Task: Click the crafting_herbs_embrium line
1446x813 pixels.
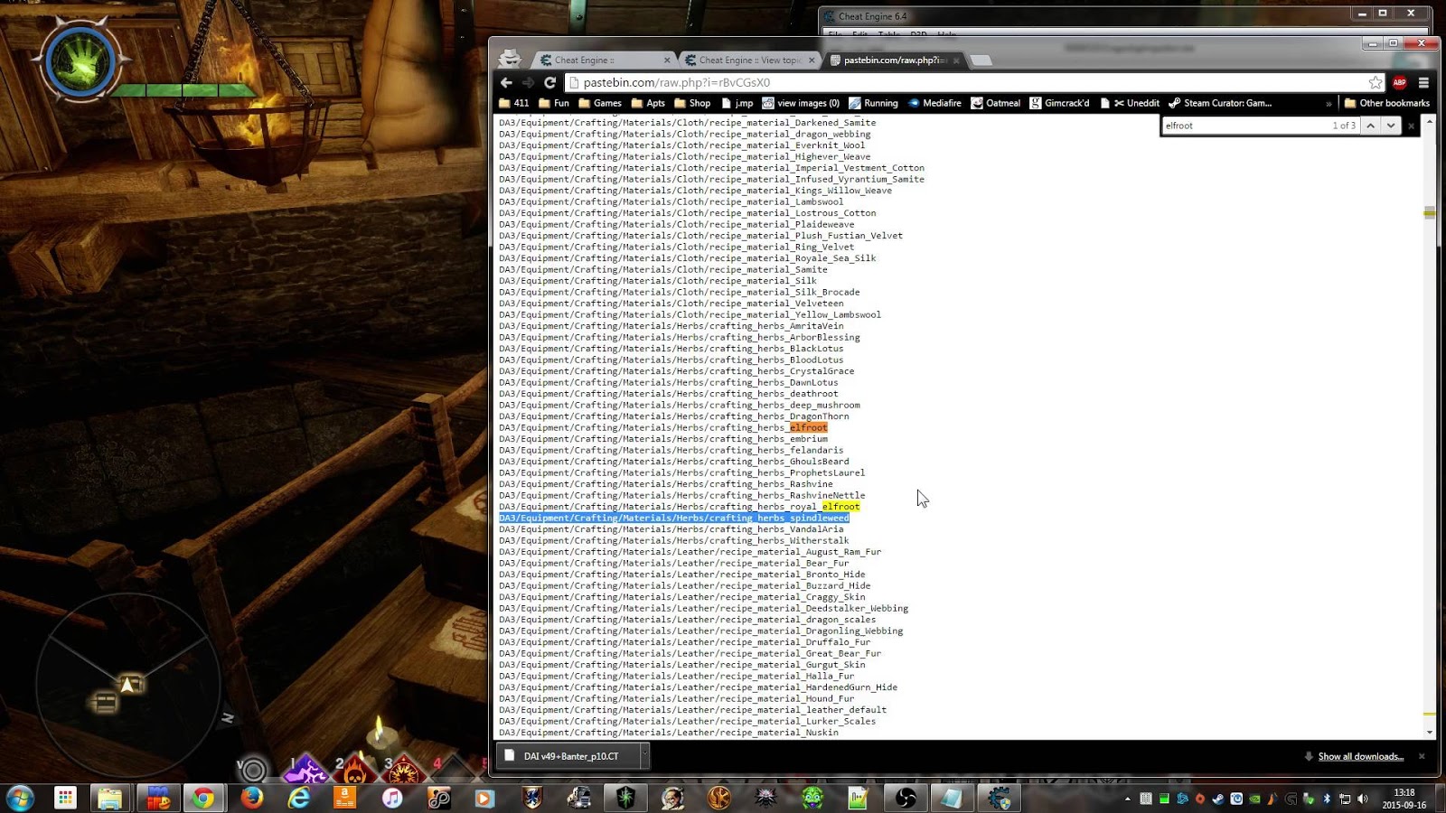Action: [663, 439]
